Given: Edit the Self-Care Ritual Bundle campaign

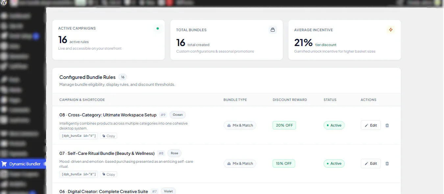Looking at the screenshot, I should coord(371,163).
